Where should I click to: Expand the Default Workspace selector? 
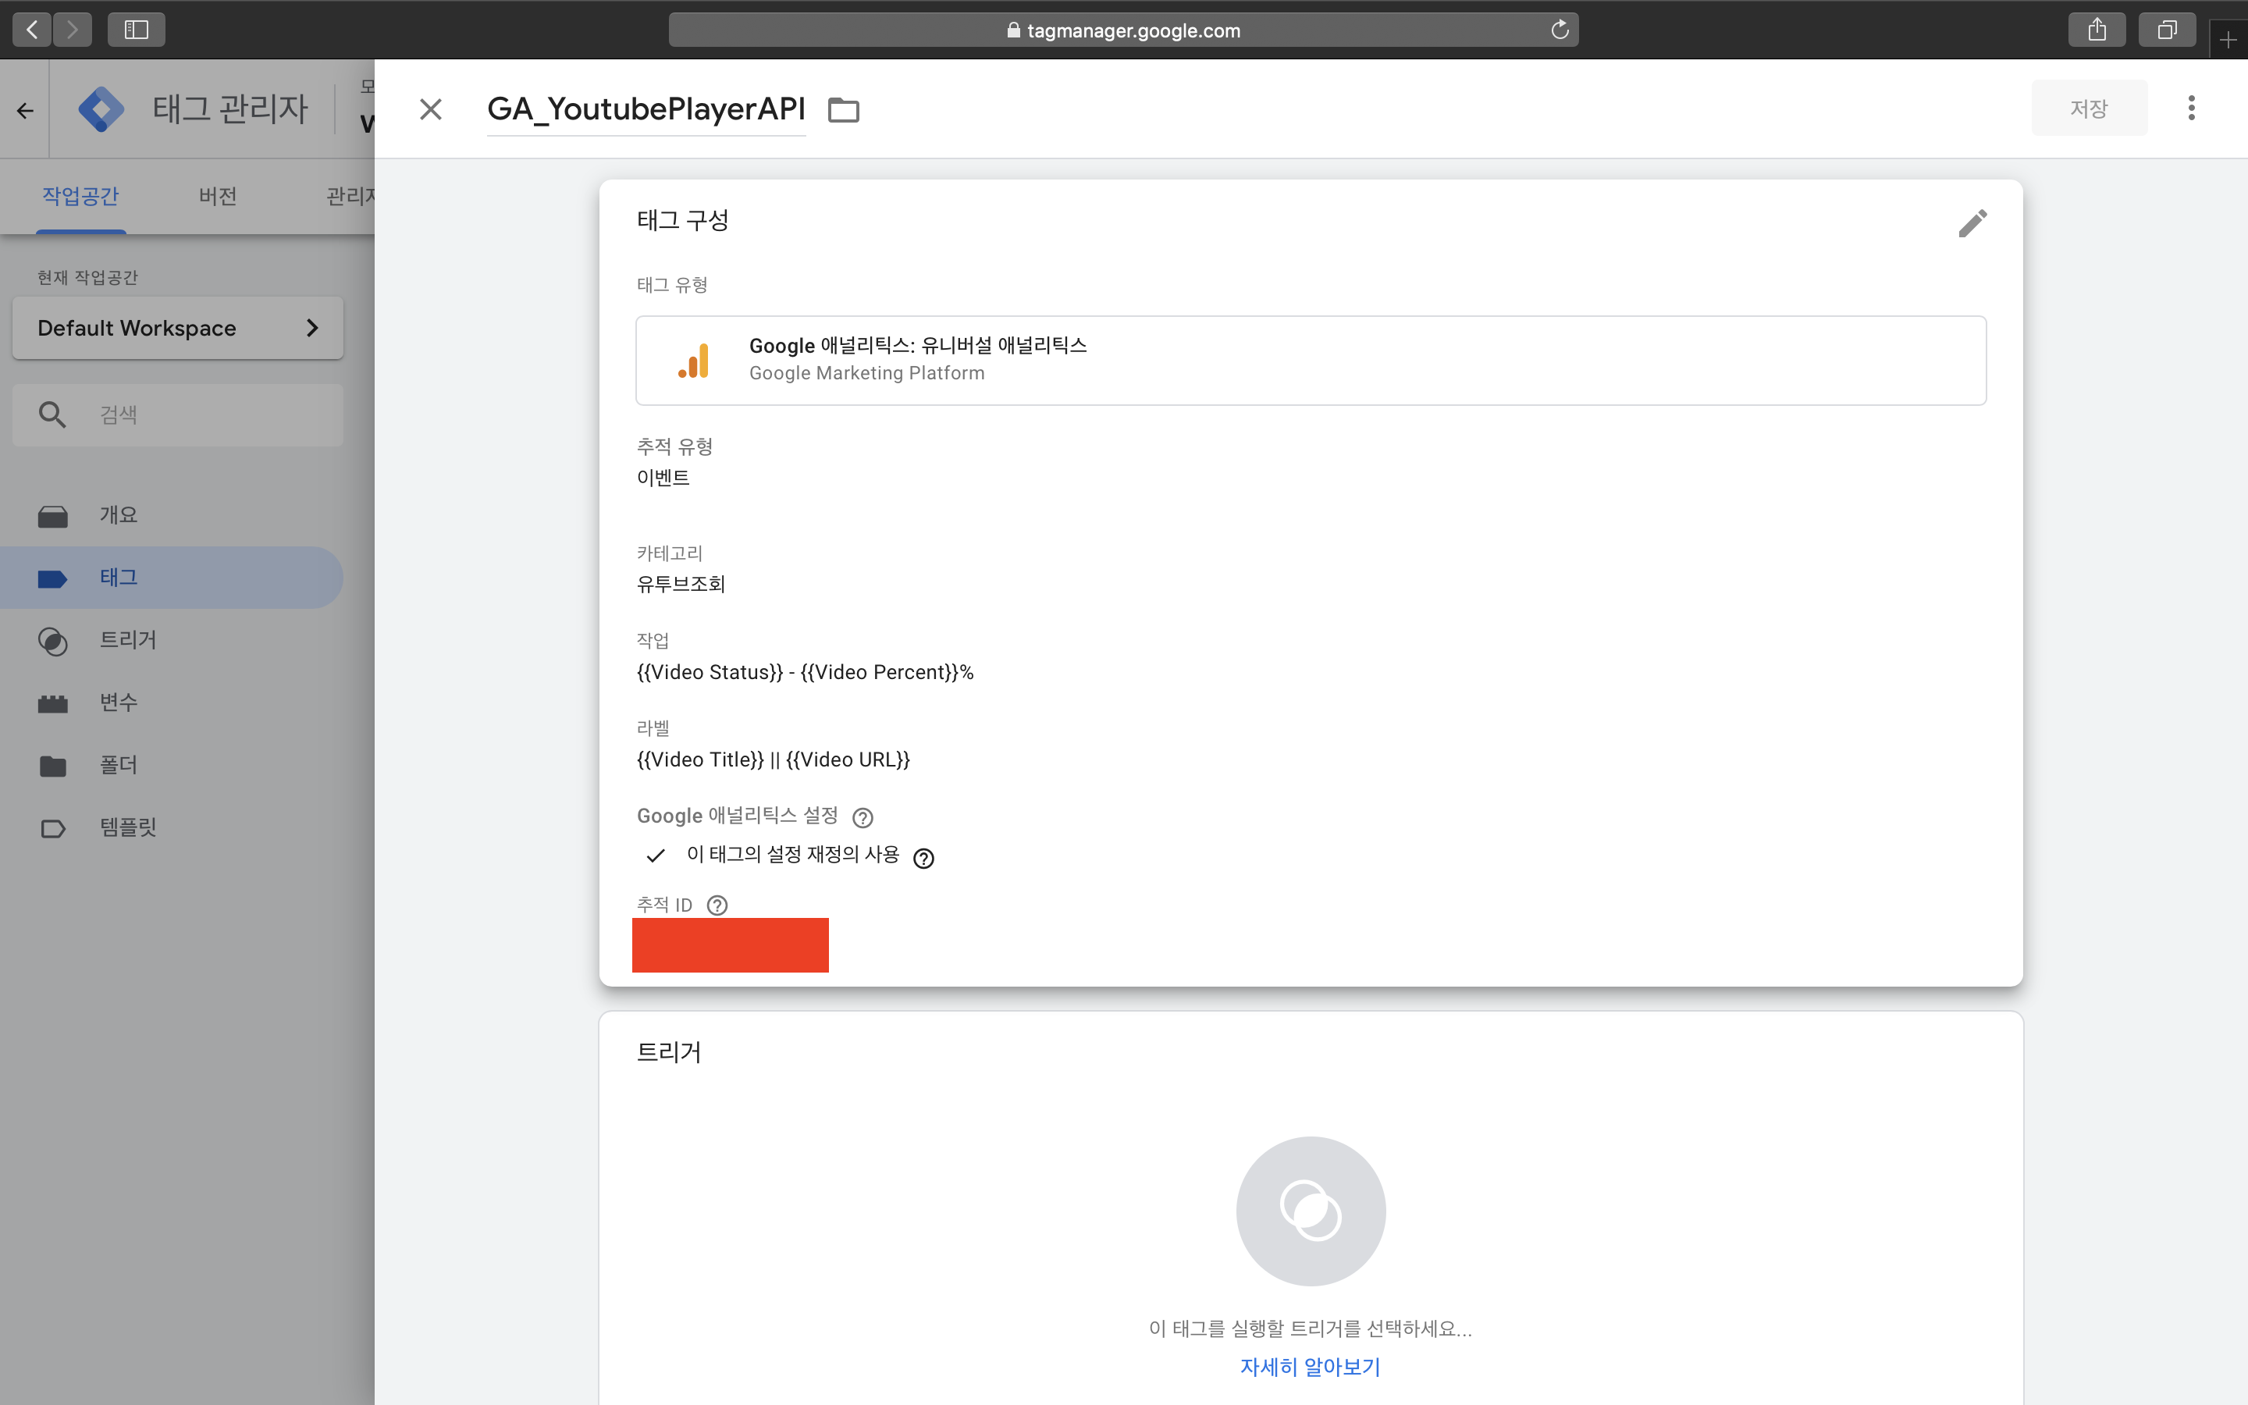(x=177, y=328)
